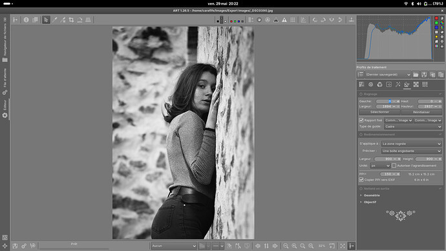This screenshot has width=446, height=251.
Task: Save the current image from bottom bar
Action: [x=15, y=246]
